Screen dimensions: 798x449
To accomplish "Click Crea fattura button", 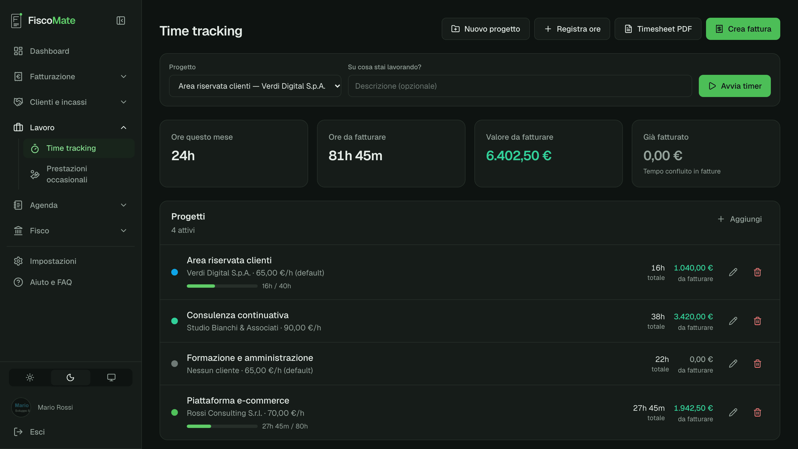I will [743, 29].
